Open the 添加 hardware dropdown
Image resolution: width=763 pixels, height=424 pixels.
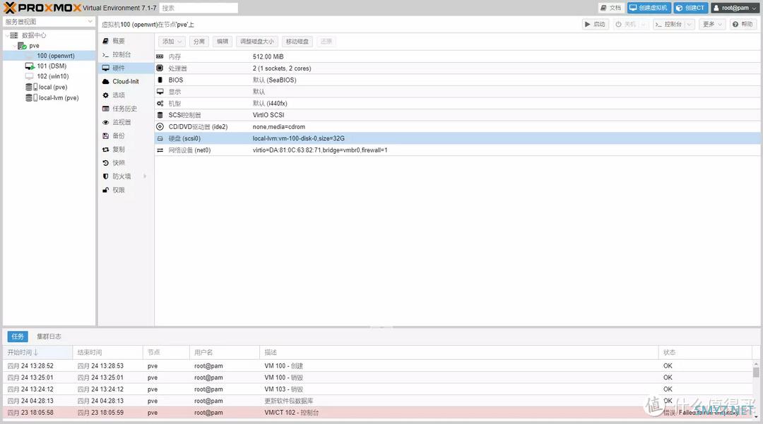[172, 42]
